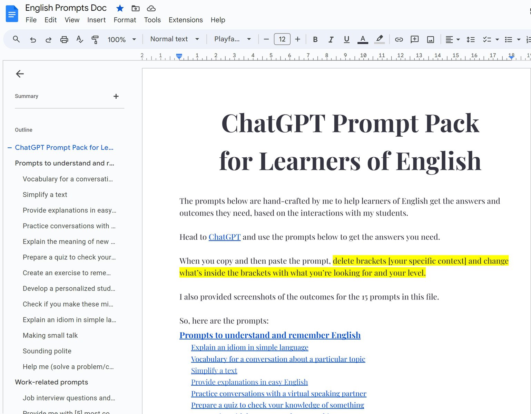Open the Insert menu

(x=96, y=20)
